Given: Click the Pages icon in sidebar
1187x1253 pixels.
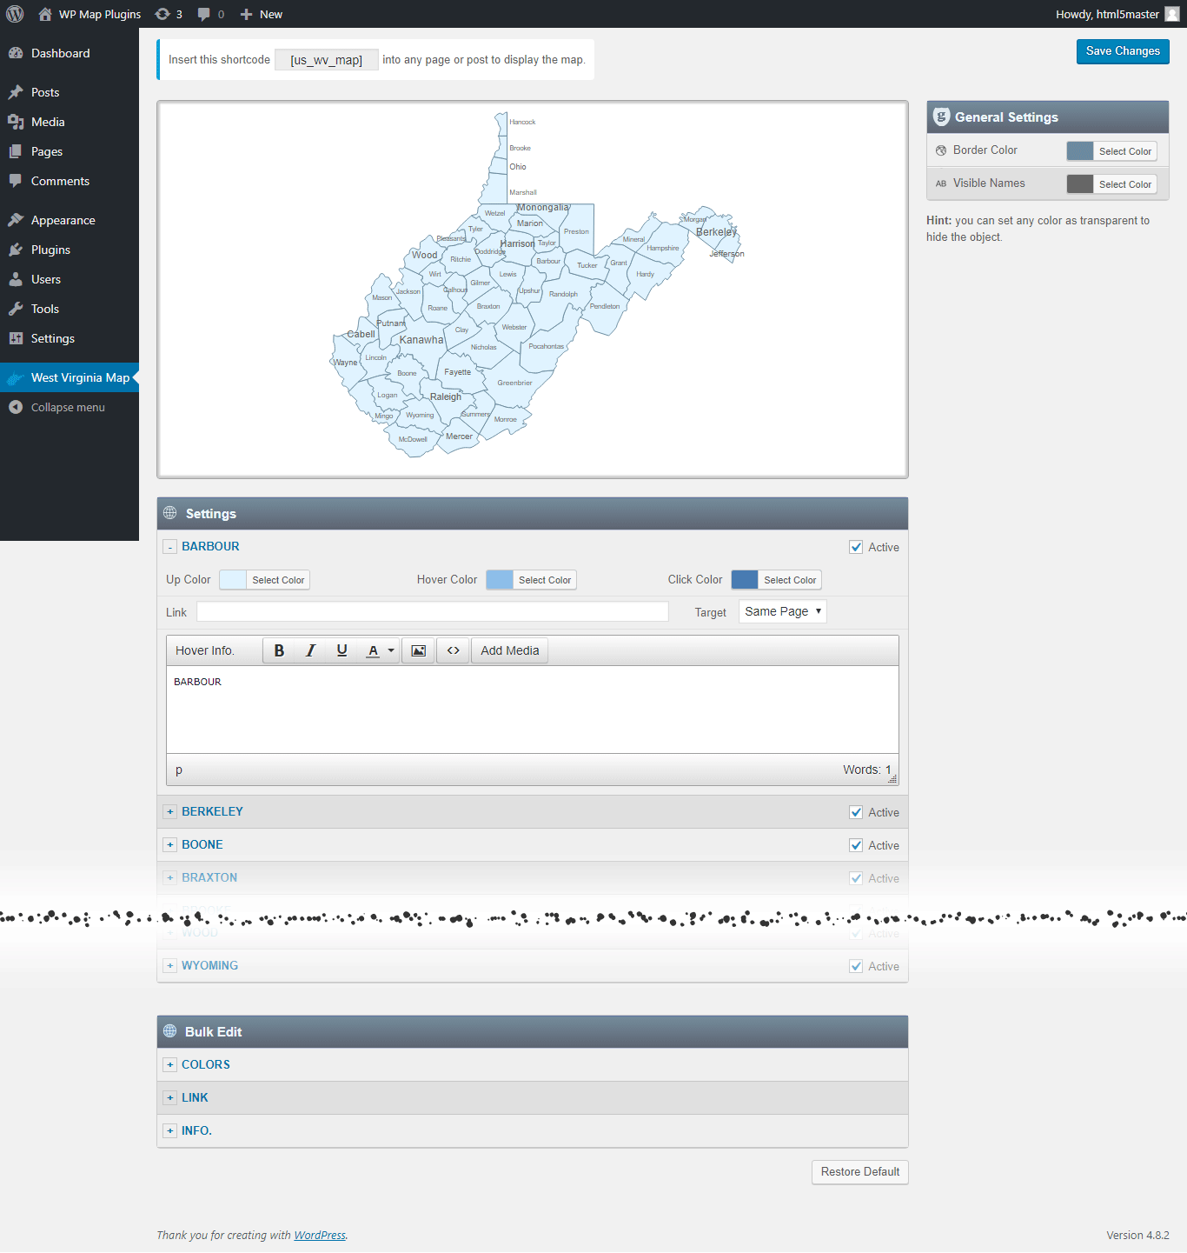Looking at the screenshot, I should [16, 151].
